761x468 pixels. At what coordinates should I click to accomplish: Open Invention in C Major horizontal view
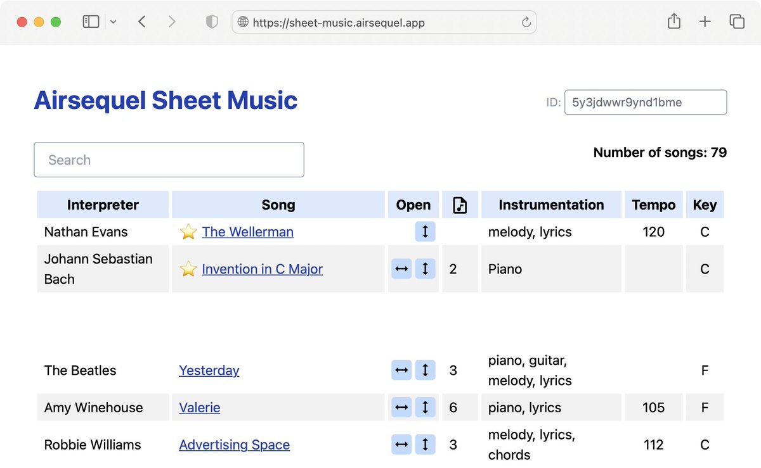click(401, 269)
